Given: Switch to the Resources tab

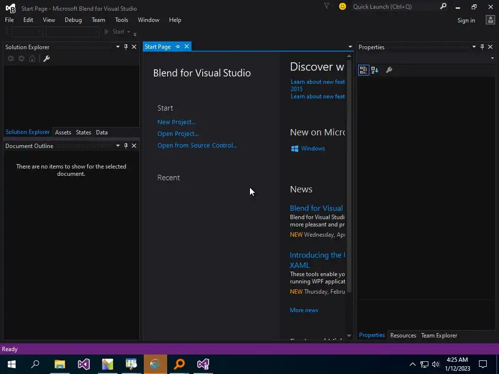Looking at the screenshot, I should (x=403, y=335).
